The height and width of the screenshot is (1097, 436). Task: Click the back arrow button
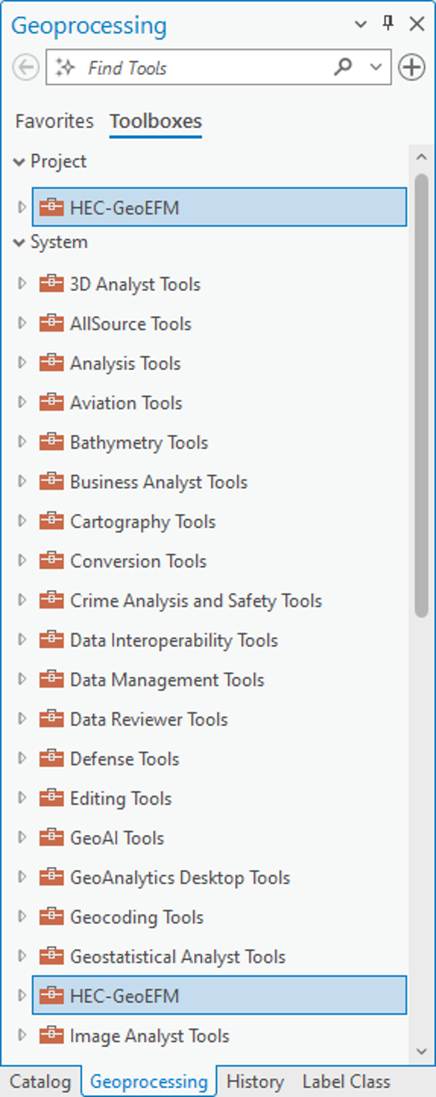pyautogui.click(x=26, y=68)
